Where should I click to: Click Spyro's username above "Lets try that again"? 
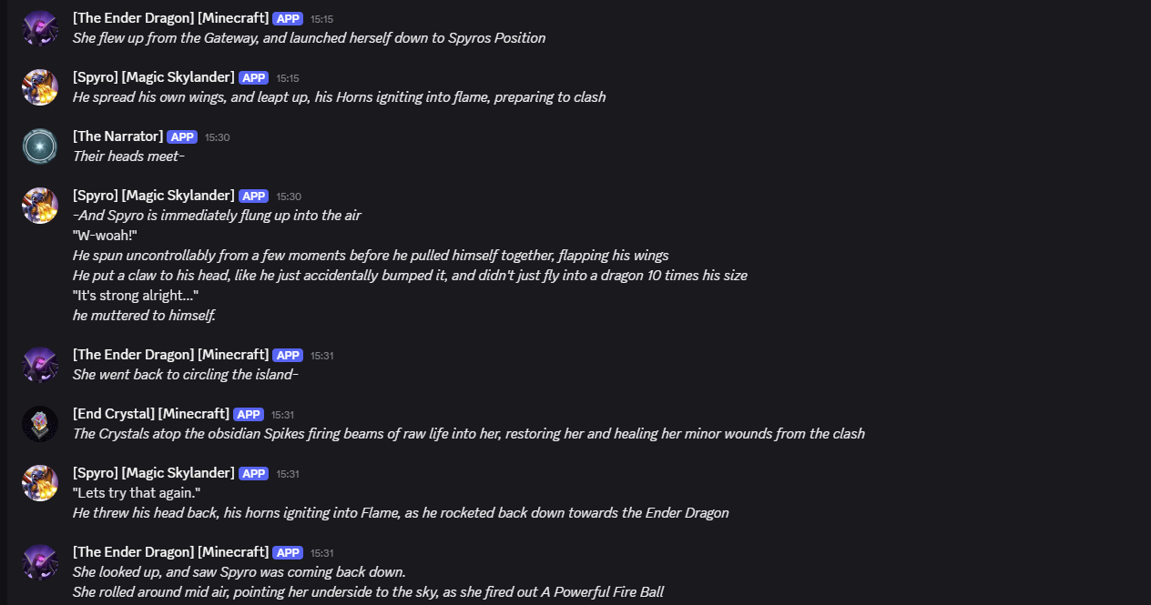pos(153,473)
